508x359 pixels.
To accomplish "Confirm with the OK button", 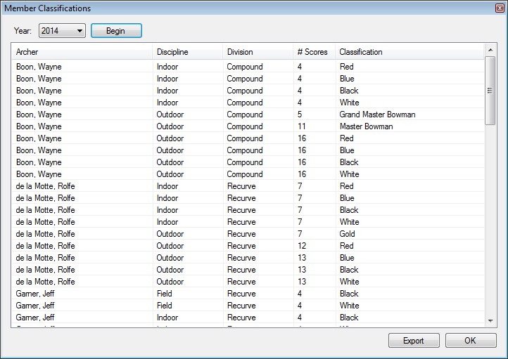I will coord(471,341).
